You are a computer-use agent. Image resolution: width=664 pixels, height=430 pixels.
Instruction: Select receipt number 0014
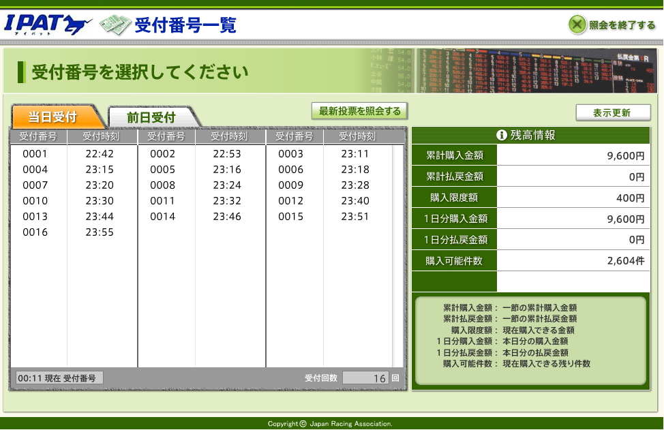tap(163, 217)
